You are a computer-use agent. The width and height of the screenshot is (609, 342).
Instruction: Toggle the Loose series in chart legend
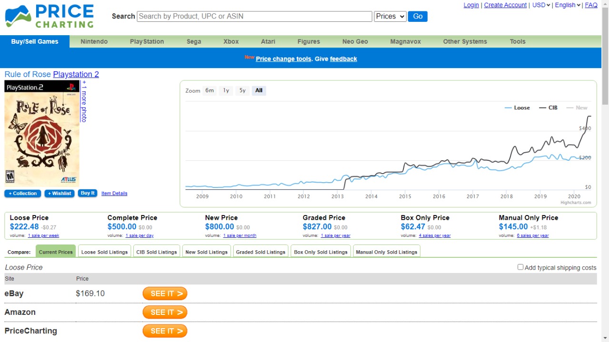pyautogui.click(x=517, y=107)
